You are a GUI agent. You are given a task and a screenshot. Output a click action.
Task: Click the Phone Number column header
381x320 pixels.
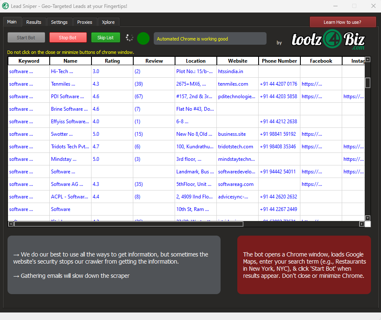pyautogui.click(x=279, y=61)
